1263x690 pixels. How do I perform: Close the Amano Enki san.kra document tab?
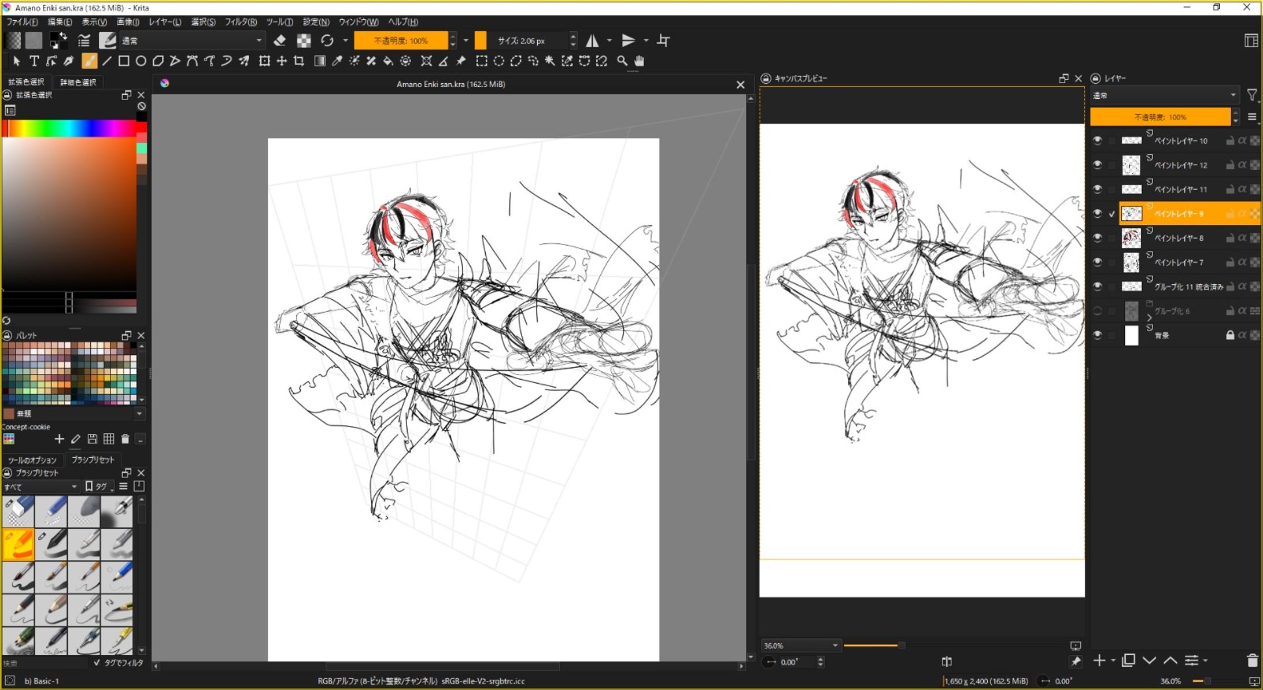click(x=740, y=84)
